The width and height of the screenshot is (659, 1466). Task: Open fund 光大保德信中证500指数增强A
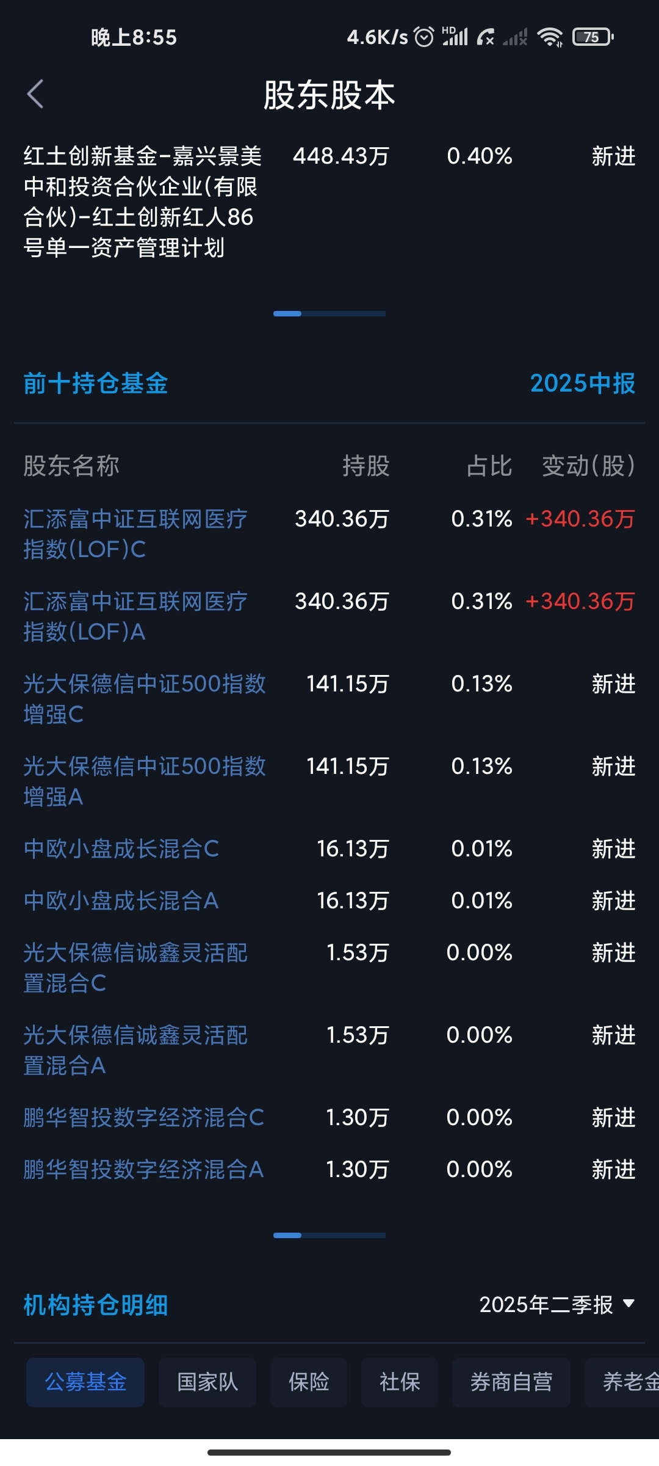click(x=144, y=781)
